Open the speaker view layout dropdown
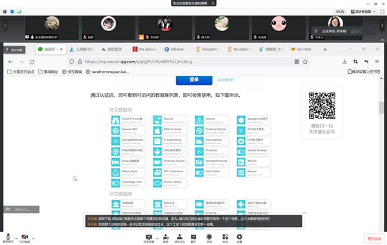This screenshot has width=387, height=245. point(363,12)
